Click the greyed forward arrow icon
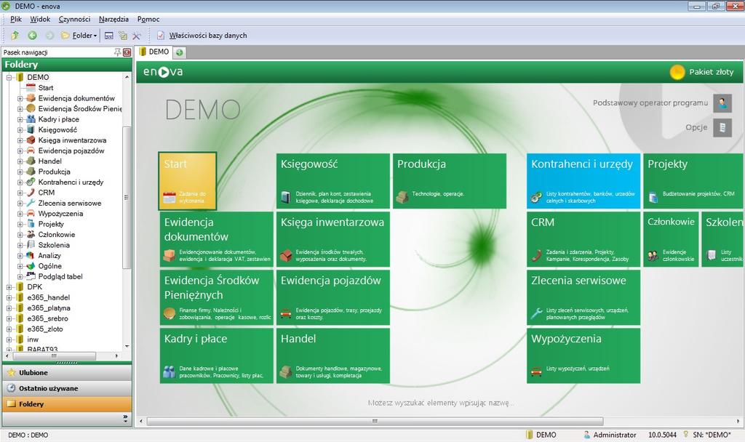Image resolution: width=745 pixels, height=442 pixels. click(x=49, y=35)
